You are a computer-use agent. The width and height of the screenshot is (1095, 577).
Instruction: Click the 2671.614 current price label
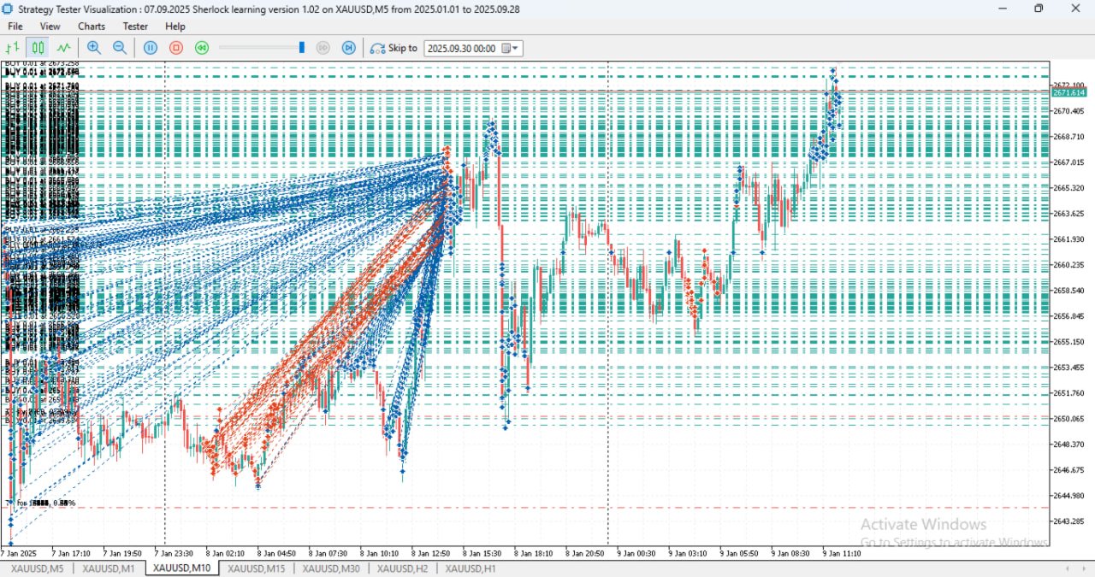point(1069,92)
